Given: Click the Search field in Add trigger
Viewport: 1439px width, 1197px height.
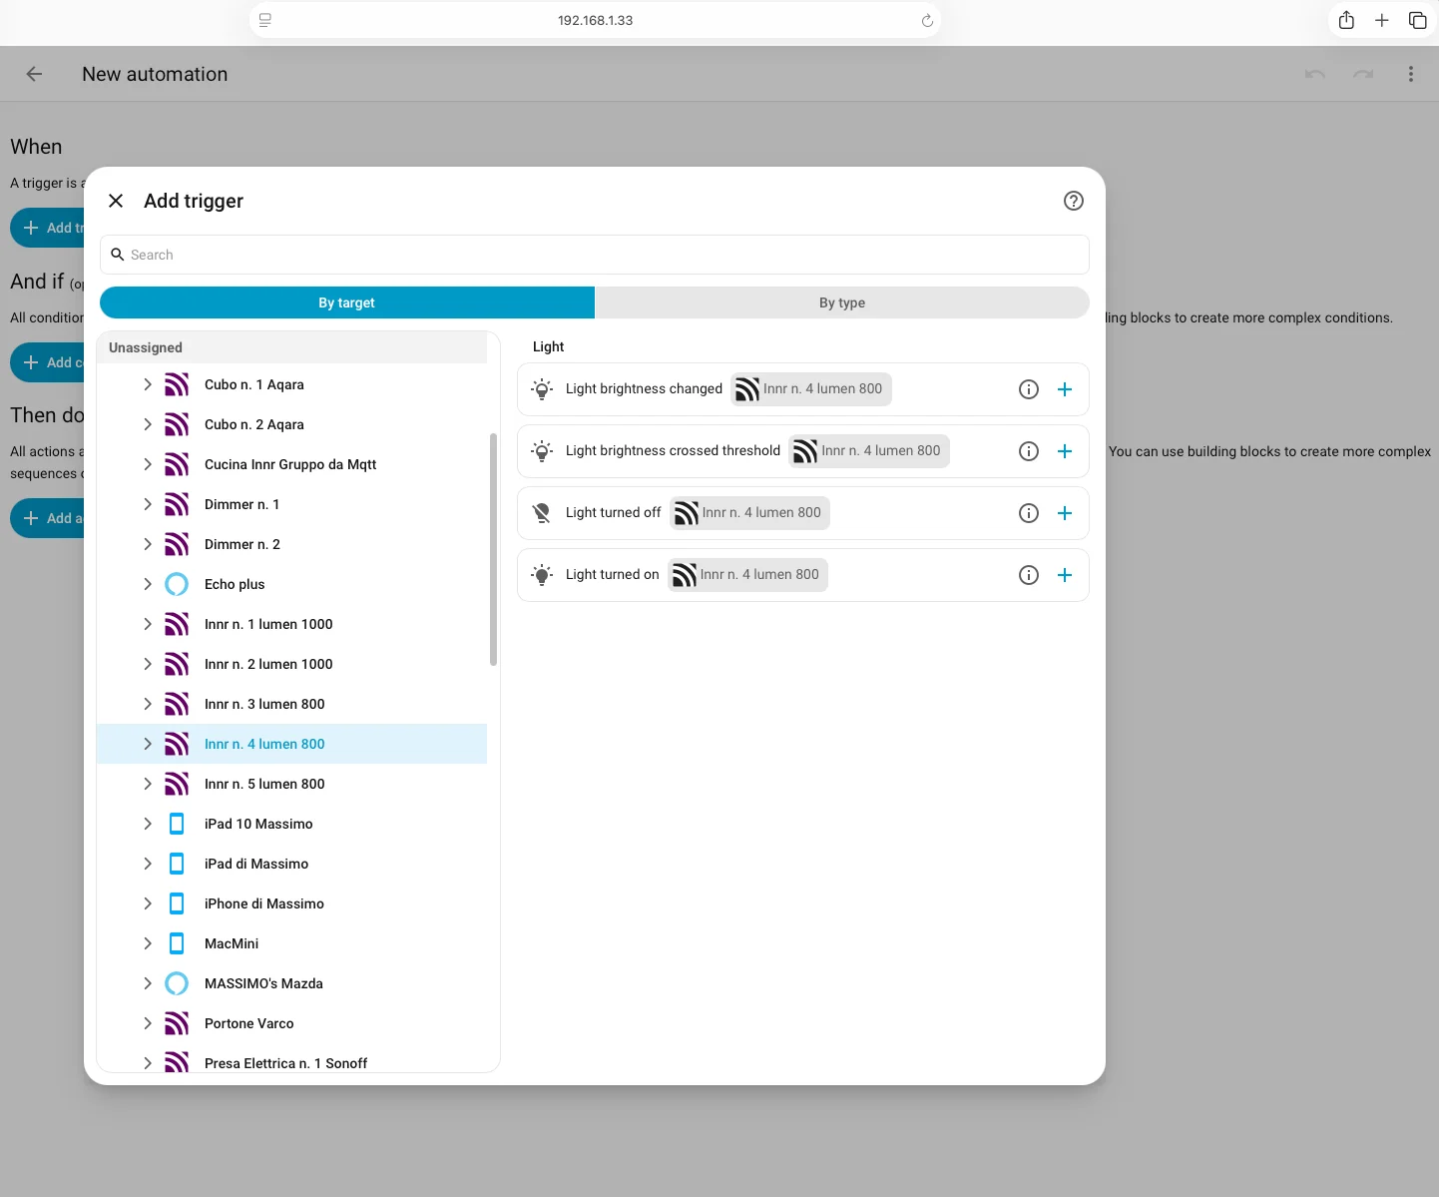Looking at the screenshot, I should [x=595, y=255].
